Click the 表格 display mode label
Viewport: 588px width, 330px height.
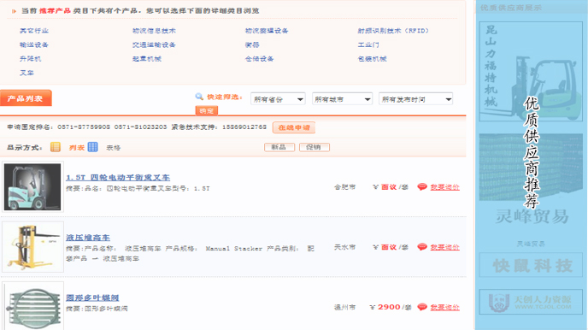point(114,148)
